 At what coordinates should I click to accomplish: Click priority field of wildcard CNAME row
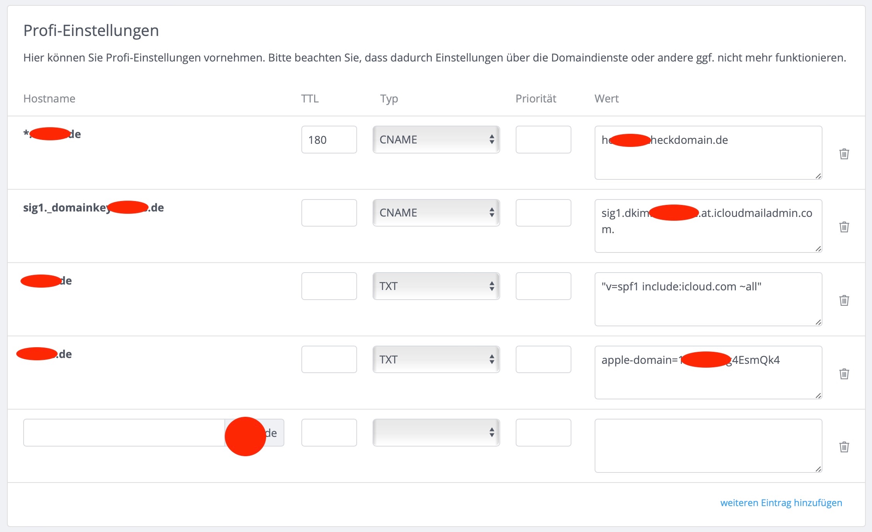(x=543, y=140)
